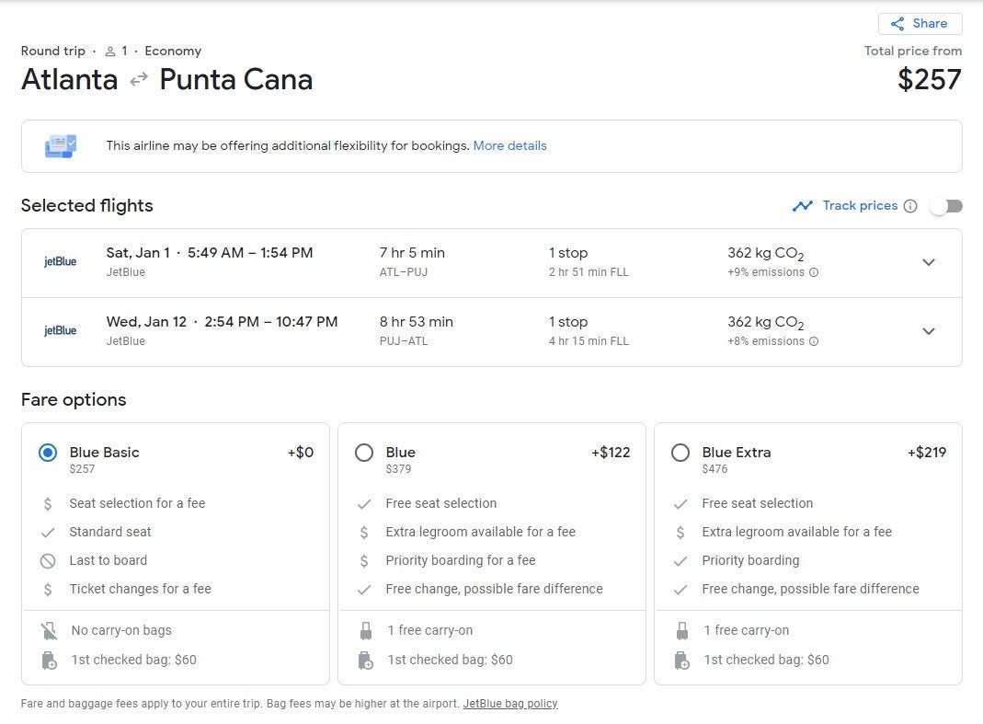Viewport: 983px width, 724px height.
Task: Choose the Blue fare option for $379
Action: (364, 453)
